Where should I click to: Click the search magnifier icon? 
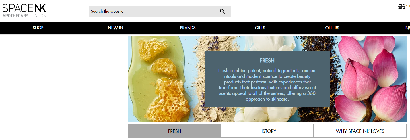click(x=222, y=11)
